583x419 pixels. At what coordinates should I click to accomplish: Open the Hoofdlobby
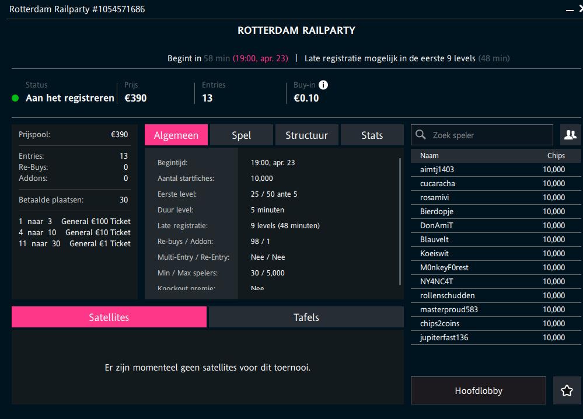click(x=477, y=390)
